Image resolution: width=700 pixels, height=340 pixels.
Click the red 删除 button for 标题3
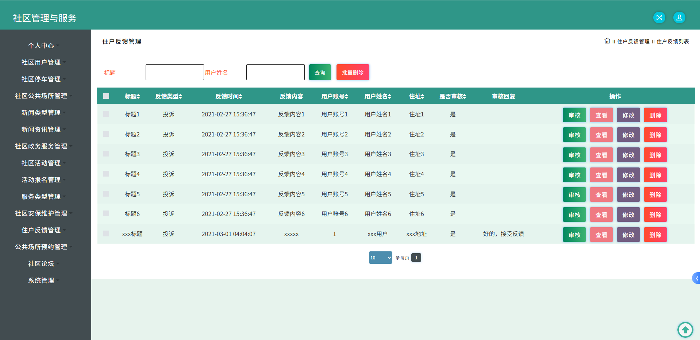655,155
